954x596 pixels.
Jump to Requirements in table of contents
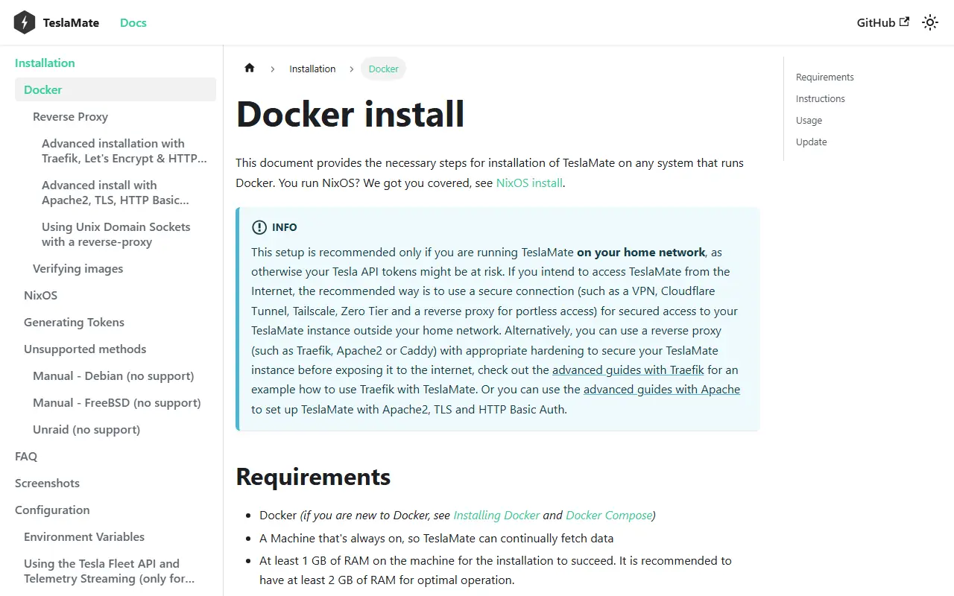(825, 77)
